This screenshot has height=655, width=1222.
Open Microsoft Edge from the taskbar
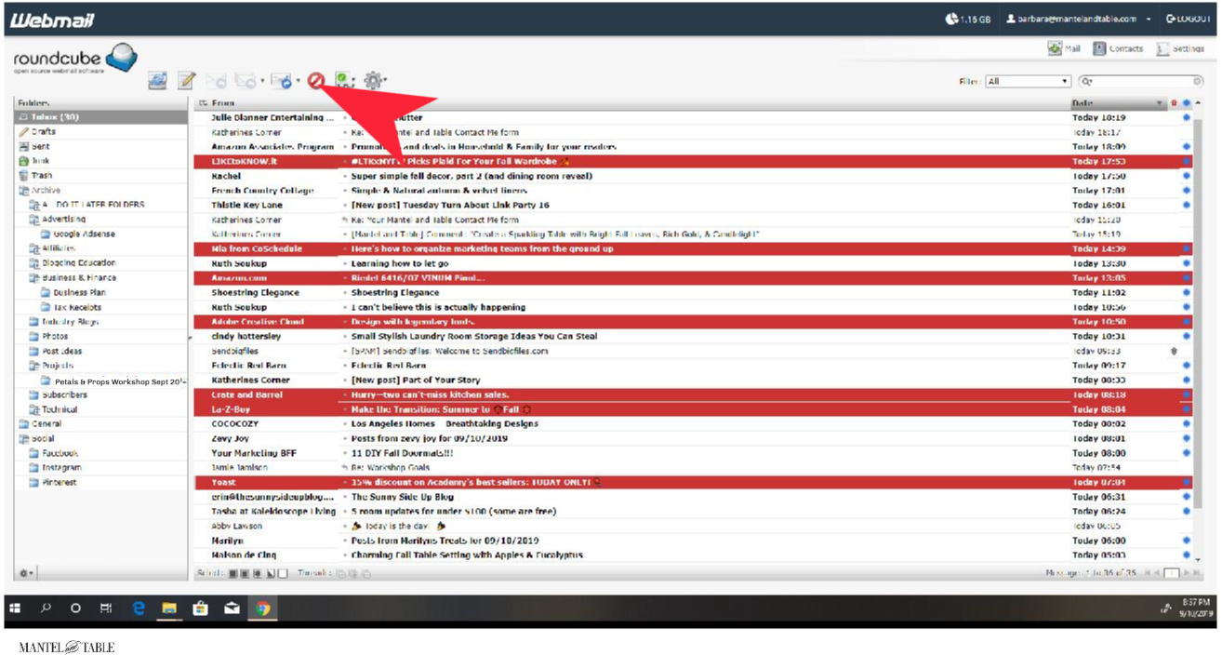coord(139,608)
